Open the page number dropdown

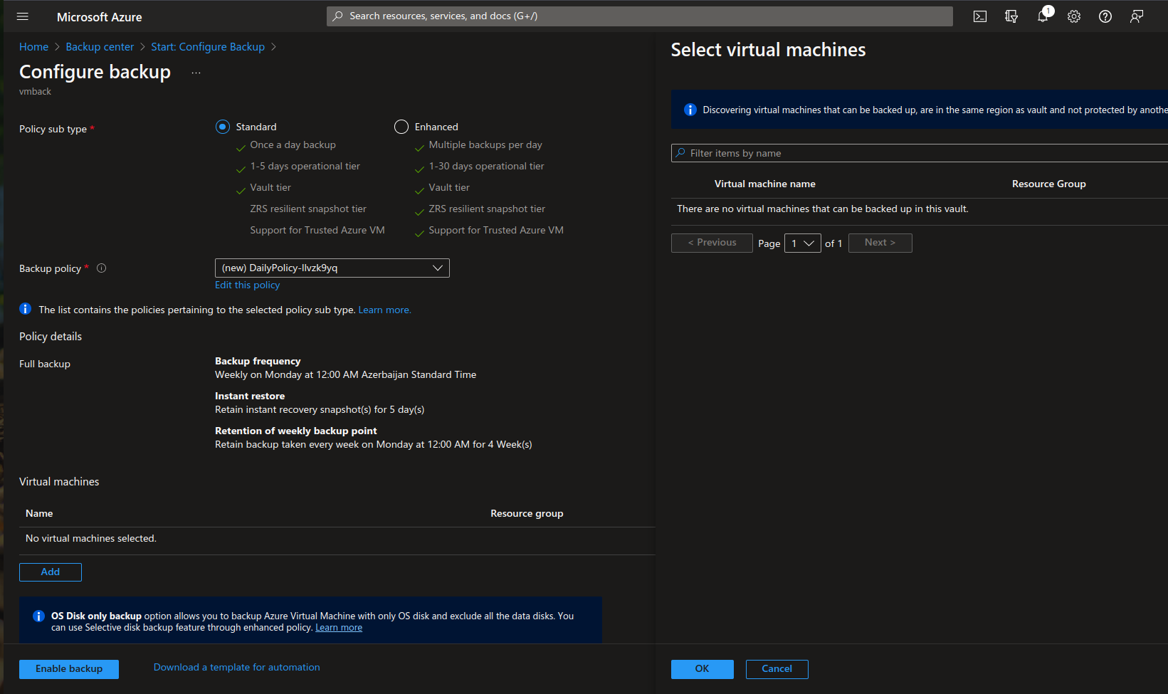(x=802, y=243)
